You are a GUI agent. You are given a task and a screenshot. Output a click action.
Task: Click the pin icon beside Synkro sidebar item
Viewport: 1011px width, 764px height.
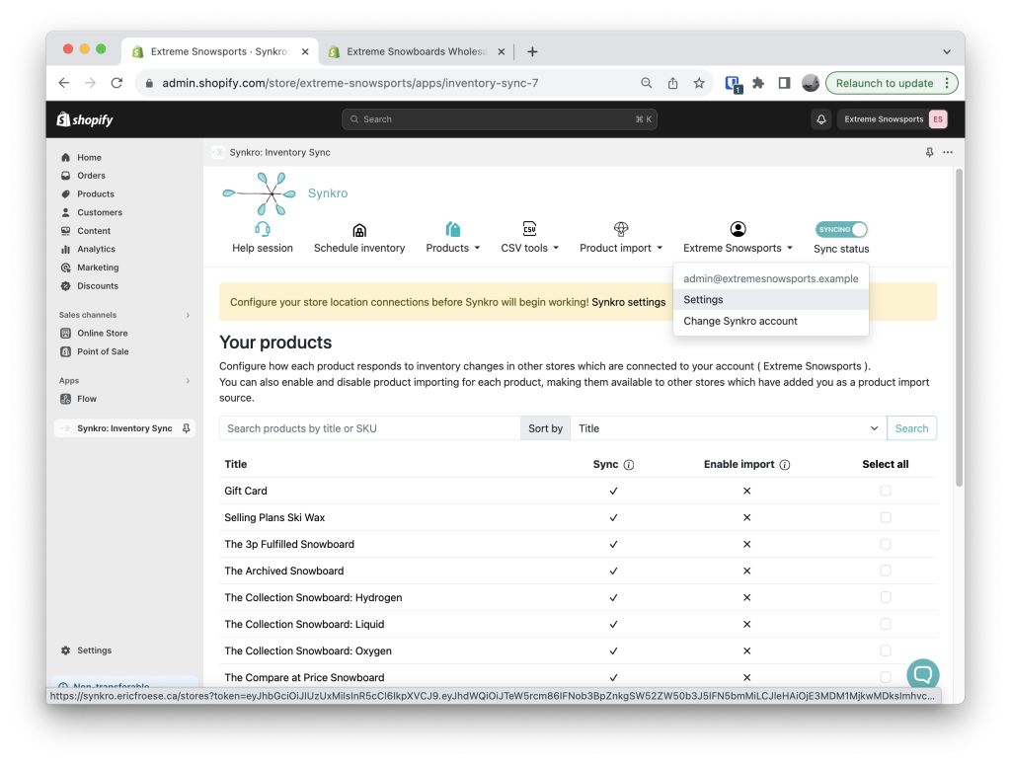coord(186,428)
